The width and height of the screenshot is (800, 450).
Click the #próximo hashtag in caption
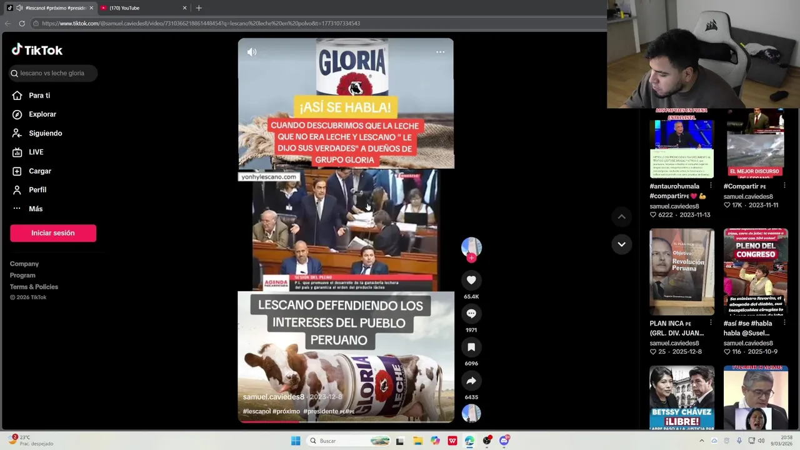pos(287,411)
